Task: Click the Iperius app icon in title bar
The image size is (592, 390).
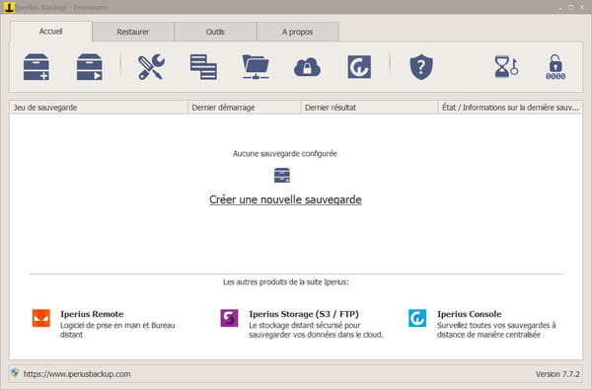Action: [9, 7]
